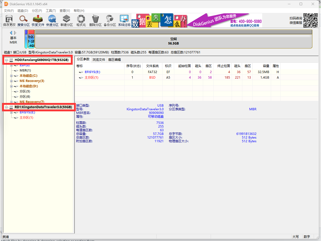Click drive icon next to HD0:FanxiangS690MQ1TB
The height and width of the screenshot is (241, 321).
pyautogui.click(x=11, y=60)
